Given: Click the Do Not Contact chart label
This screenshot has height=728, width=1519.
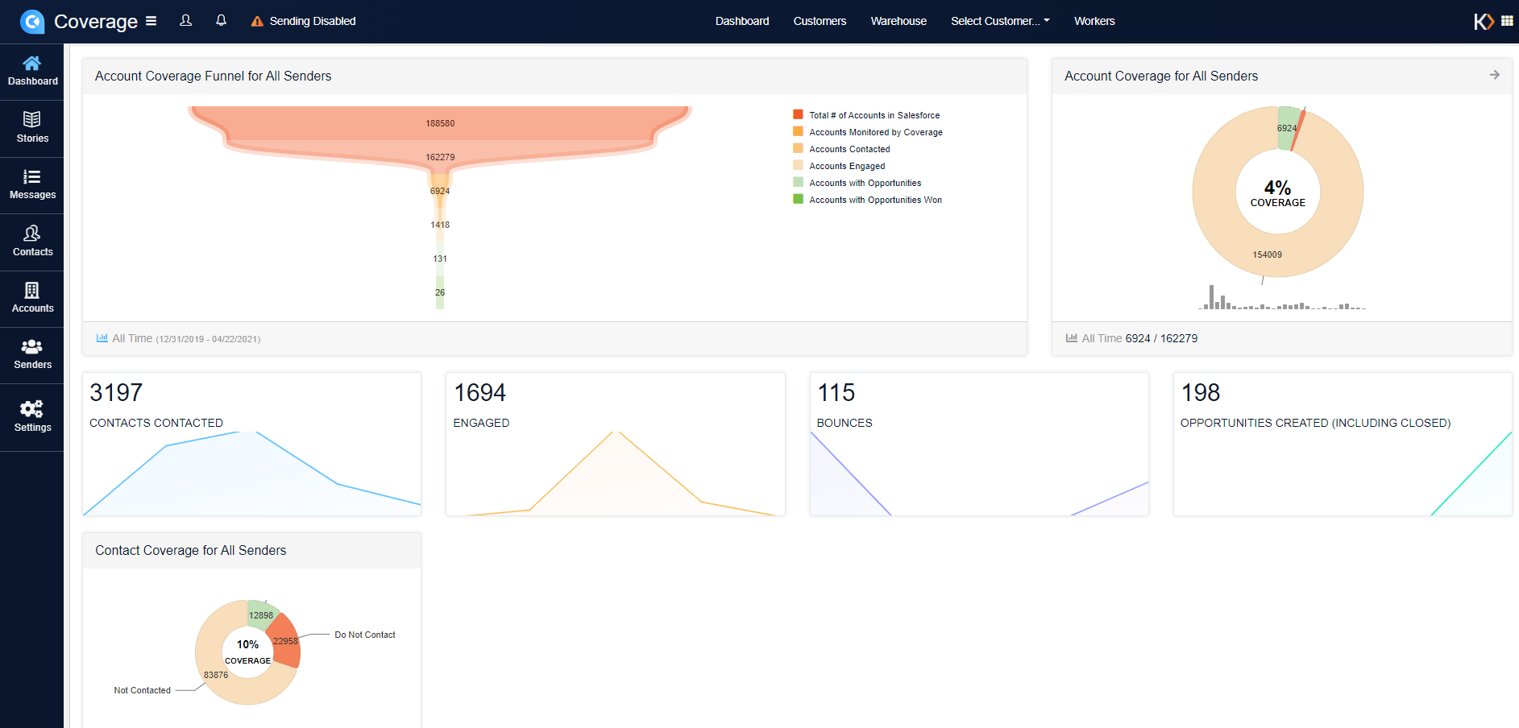Looking at the screenshot, I should [365, 635].
